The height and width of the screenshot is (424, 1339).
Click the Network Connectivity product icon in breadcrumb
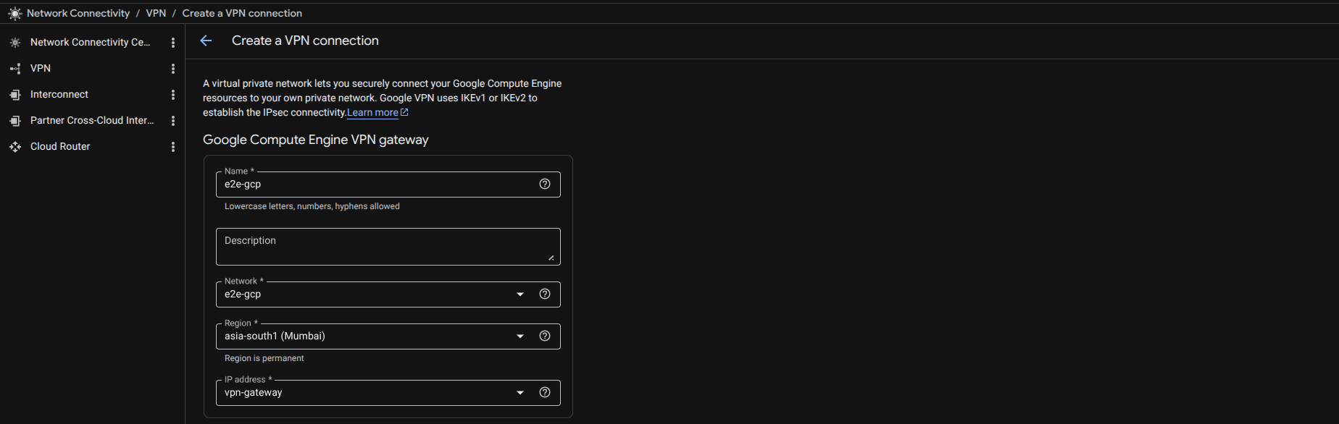click(14, 13)
